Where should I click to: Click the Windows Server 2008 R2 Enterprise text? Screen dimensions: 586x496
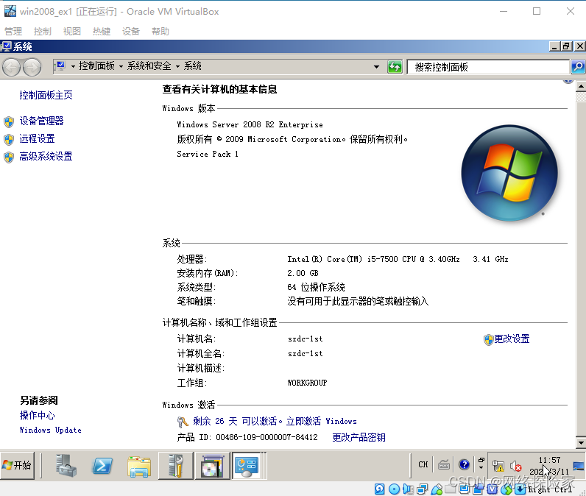tap(250, 125)
